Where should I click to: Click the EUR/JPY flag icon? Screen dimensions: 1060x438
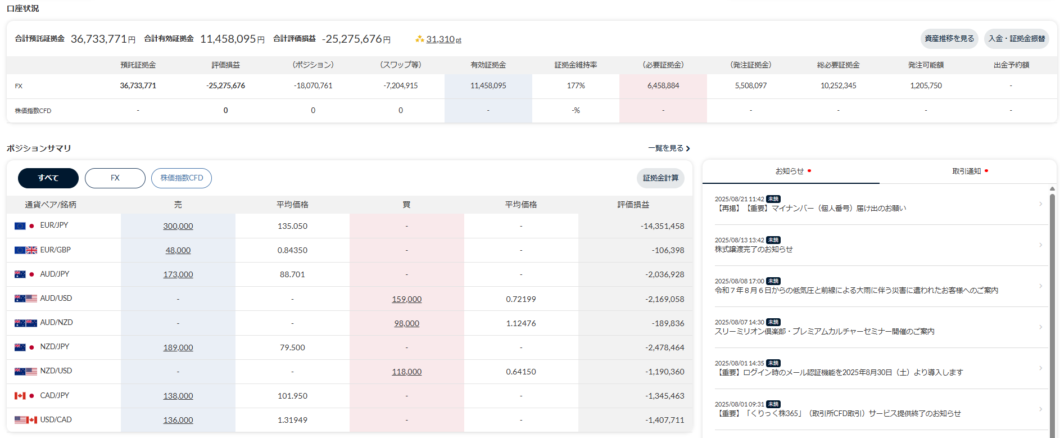tap(25, 225)
